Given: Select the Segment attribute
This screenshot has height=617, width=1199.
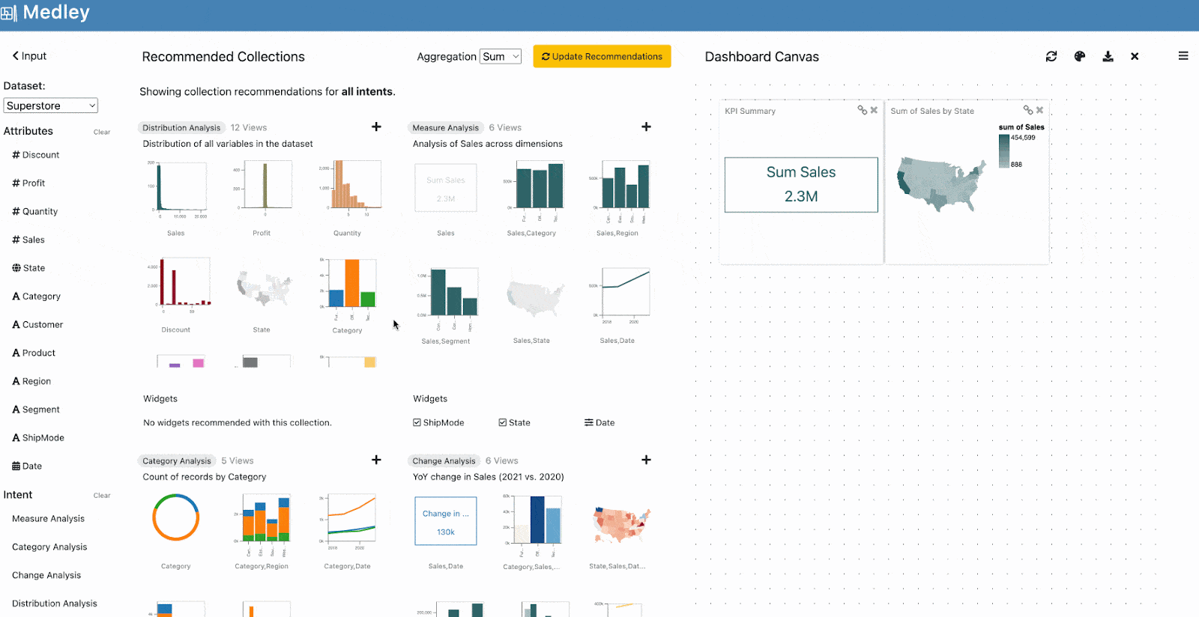Looking at the screenshot, I should pos(36,410).
